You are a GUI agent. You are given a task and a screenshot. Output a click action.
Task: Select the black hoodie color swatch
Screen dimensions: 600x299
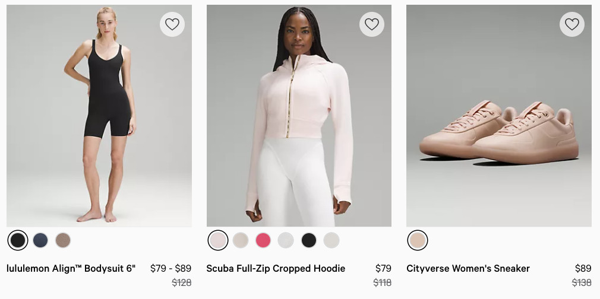[309, 240]
